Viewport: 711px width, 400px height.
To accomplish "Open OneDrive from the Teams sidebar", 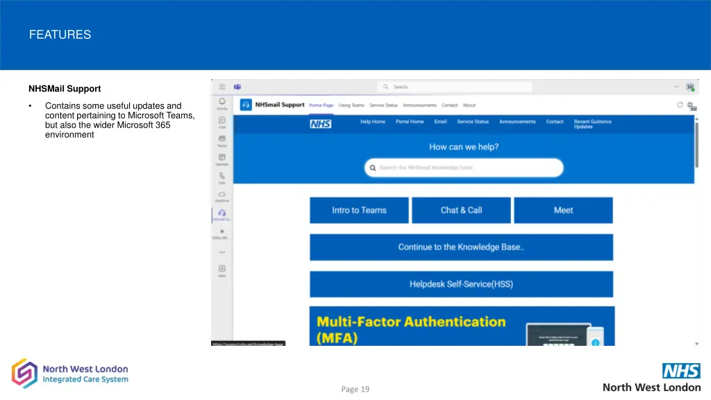I will pos(222,197).
